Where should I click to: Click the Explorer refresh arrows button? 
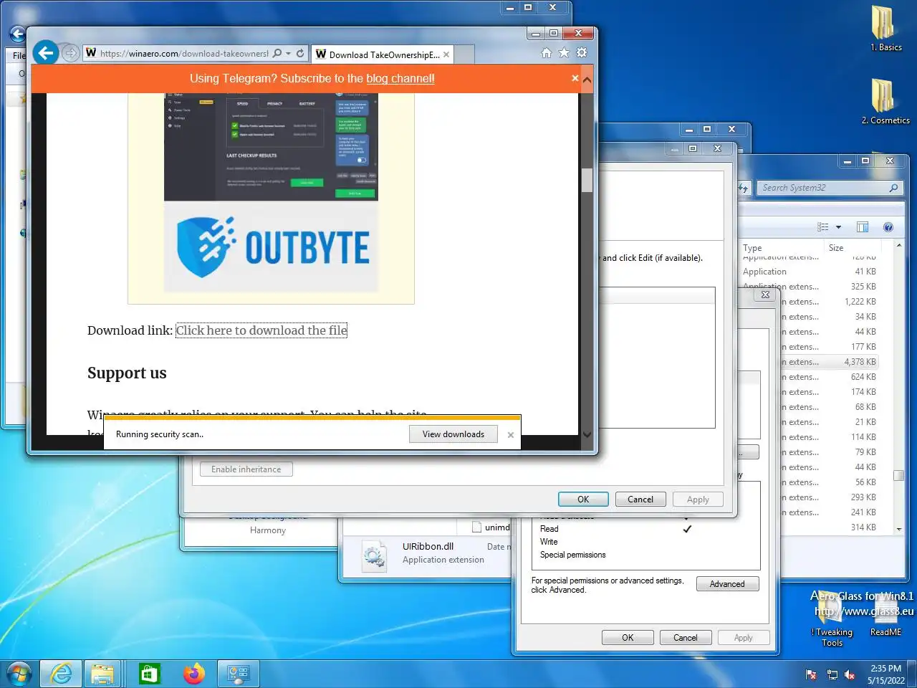744,188
